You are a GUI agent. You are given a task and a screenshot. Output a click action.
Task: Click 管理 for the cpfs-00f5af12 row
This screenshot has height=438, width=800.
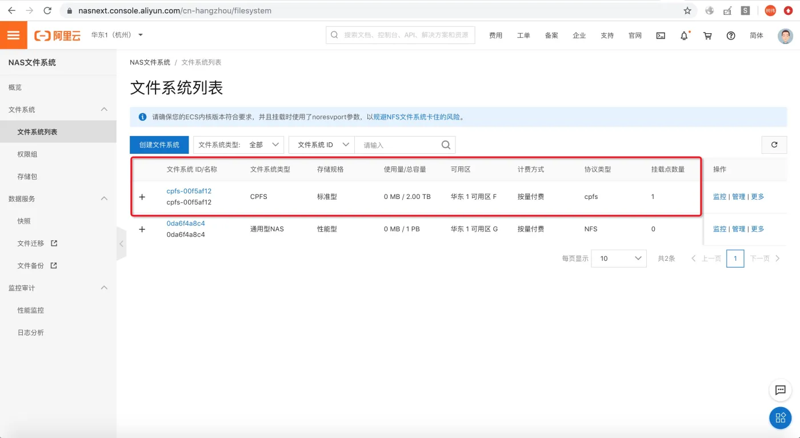pyautogui.click(x=739, y=197)
